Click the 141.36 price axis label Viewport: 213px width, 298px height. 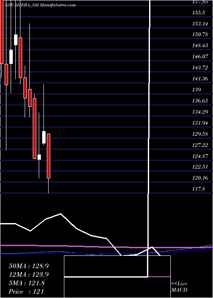[200, 78]
